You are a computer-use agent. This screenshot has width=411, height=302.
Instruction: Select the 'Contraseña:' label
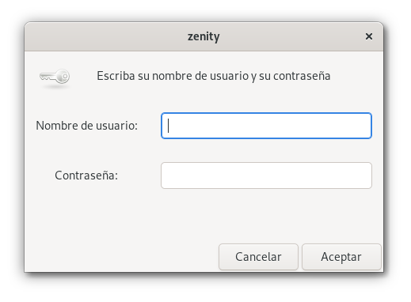click(86, 176)
